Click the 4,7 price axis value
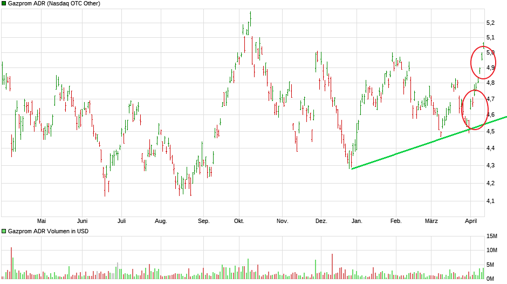The width and height of the screenshot is (507, 284). (490, 99)
